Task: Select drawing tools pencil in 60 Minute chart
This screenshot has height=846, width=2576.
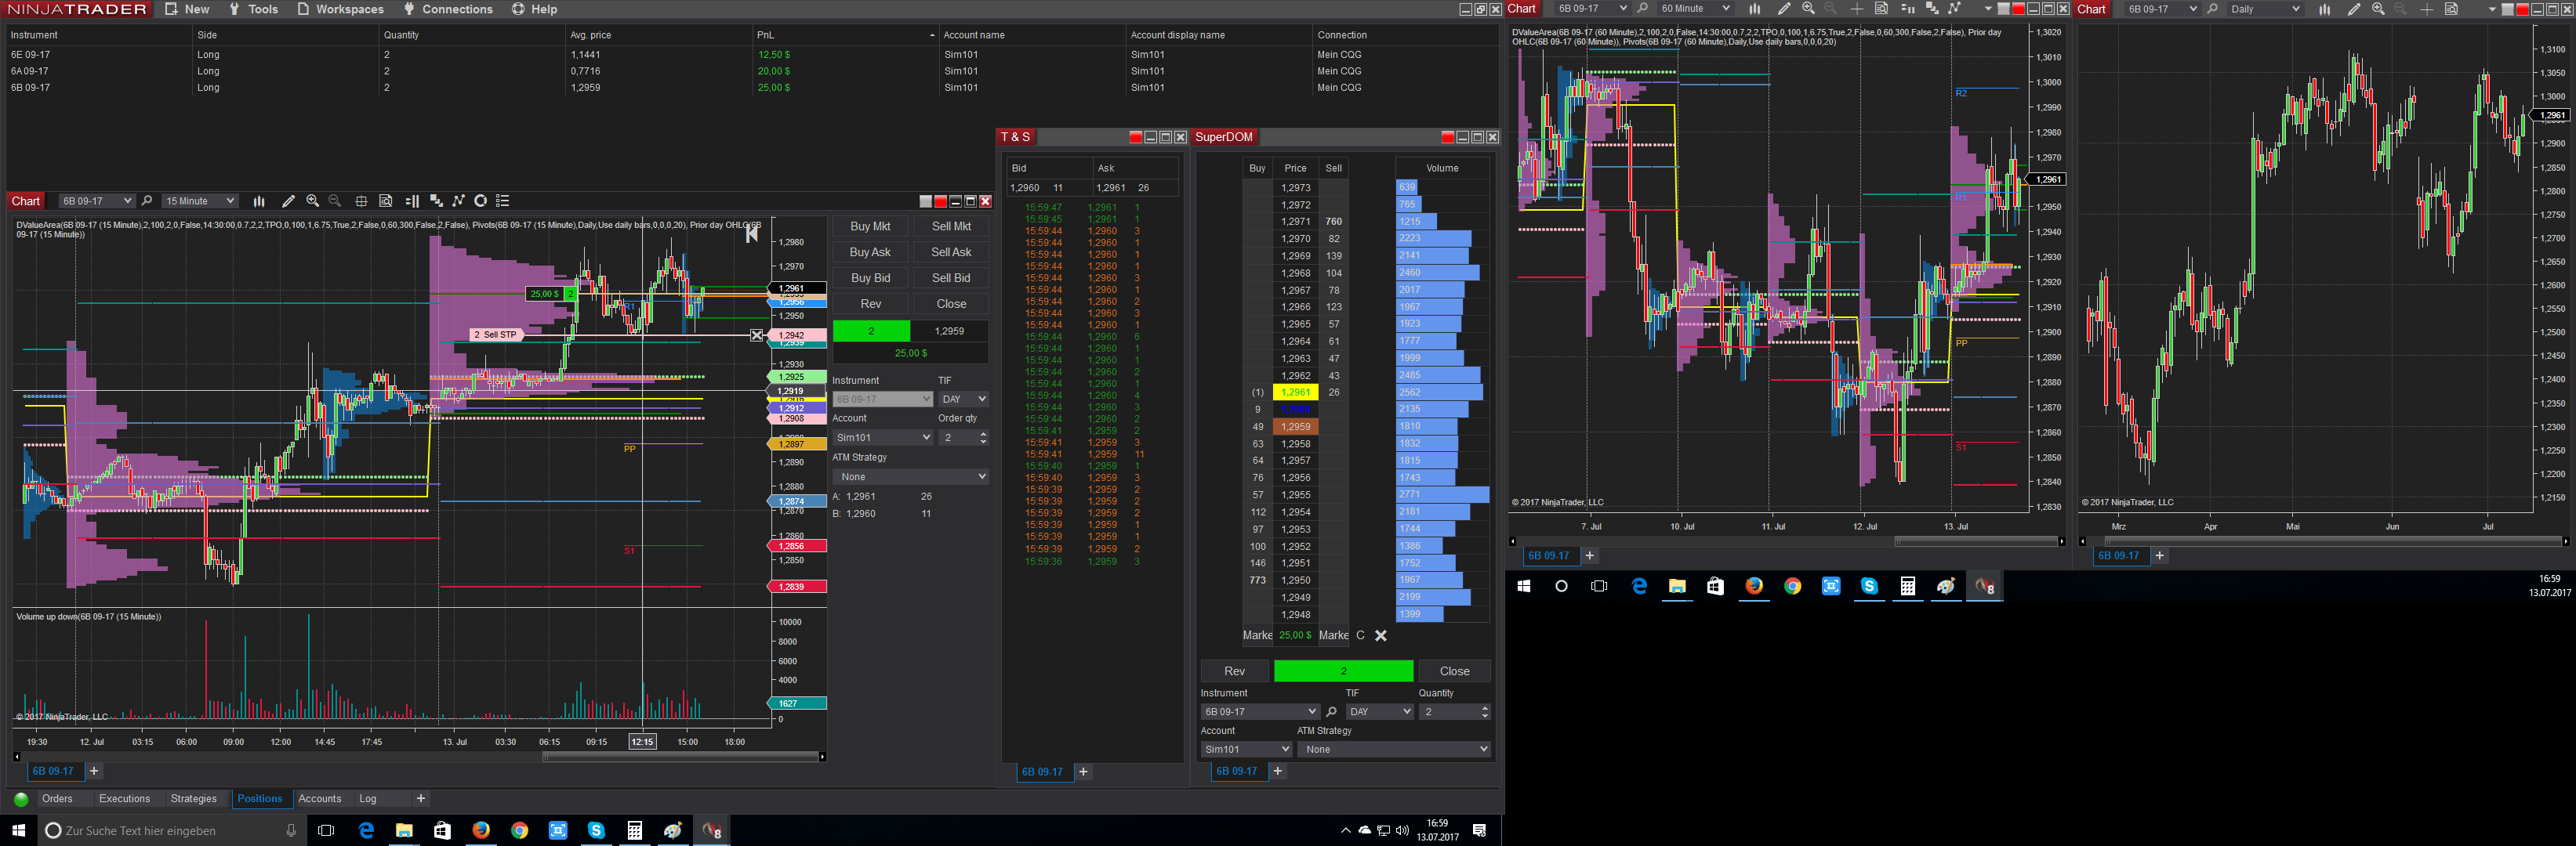Action: [x=1783, y=9]
